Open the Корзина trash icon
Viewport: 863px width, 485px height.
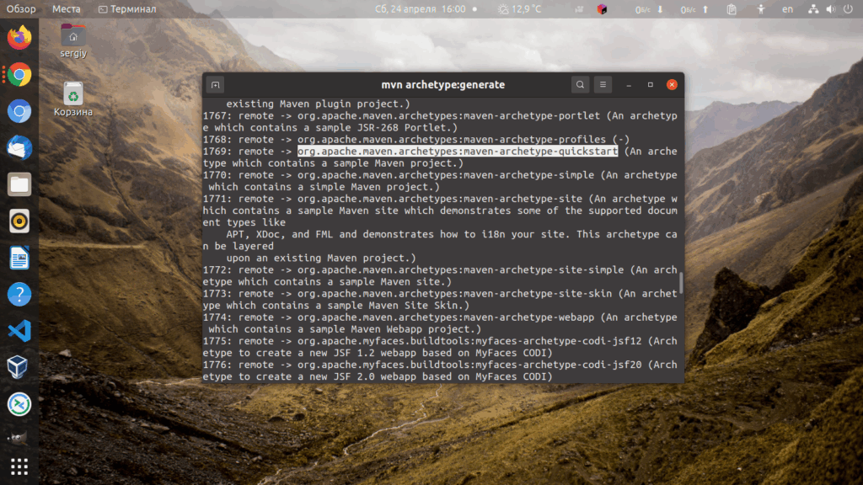point(73,99)
